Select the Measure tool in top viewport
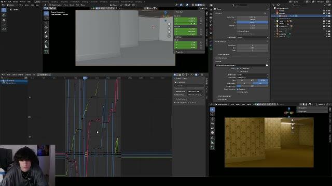Screen dimensions: 332x186 [x=46, y=46]
